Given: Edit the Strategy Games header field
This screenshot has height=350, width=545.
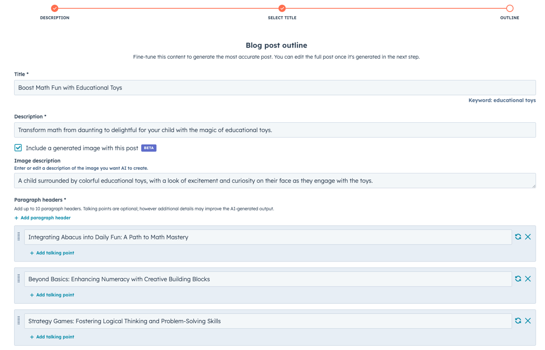Looking at the screenshot, I should 268,321.
